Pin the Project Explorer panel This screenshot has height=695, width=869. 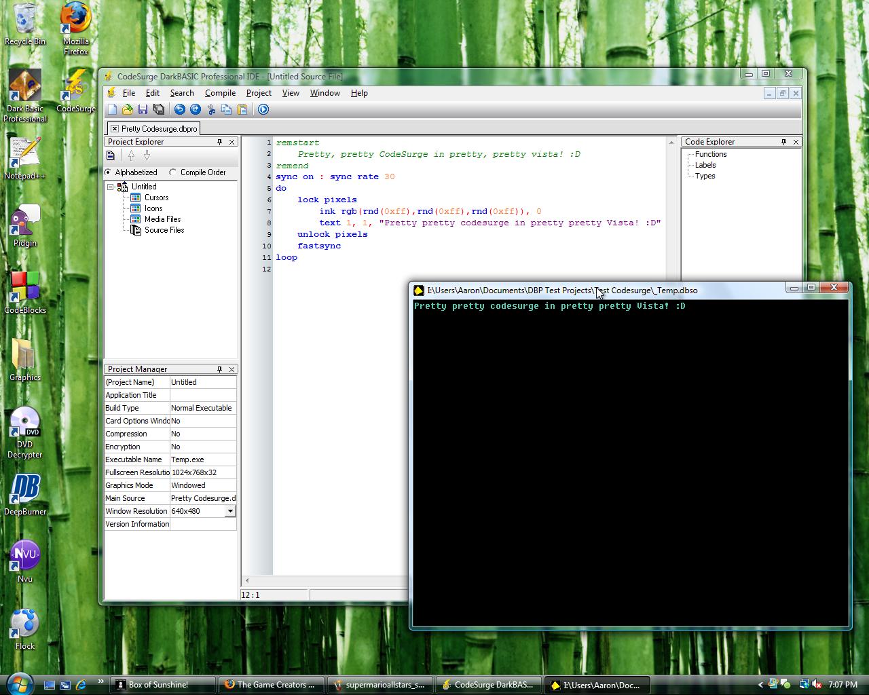coord(219,142)
